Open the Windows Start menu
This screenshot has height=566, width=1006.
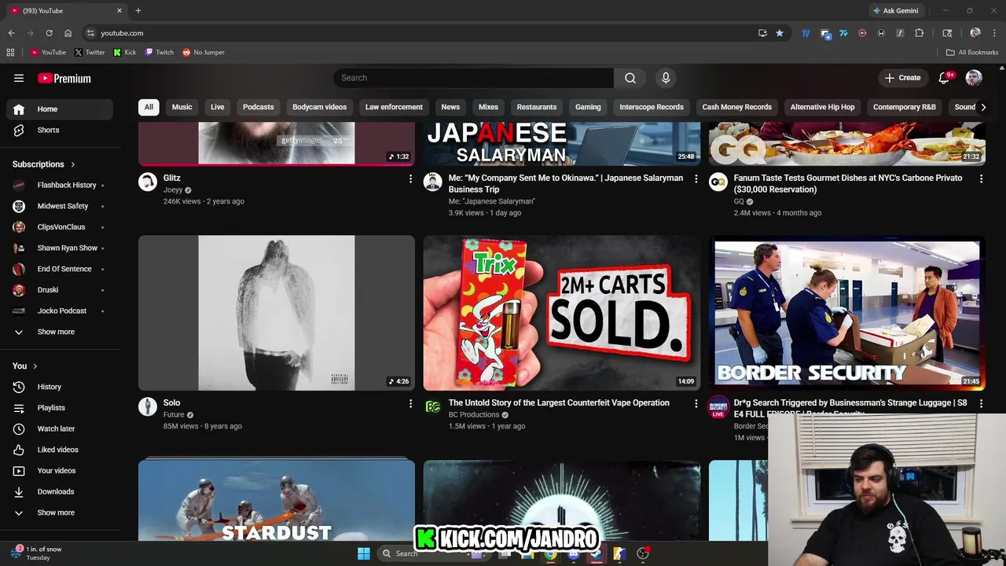point(364,553)
